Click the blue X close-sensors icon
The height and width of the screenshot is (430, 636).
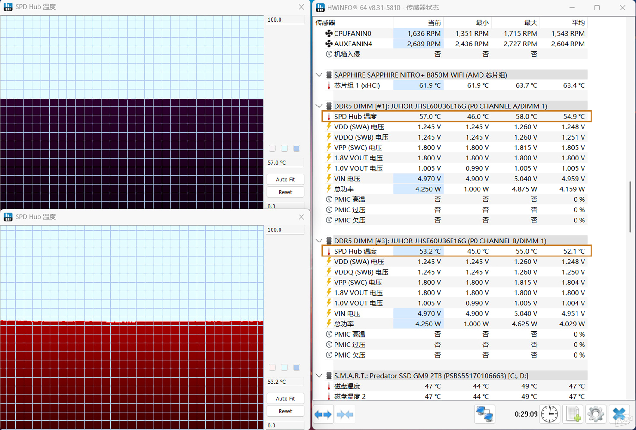[619, 414]
